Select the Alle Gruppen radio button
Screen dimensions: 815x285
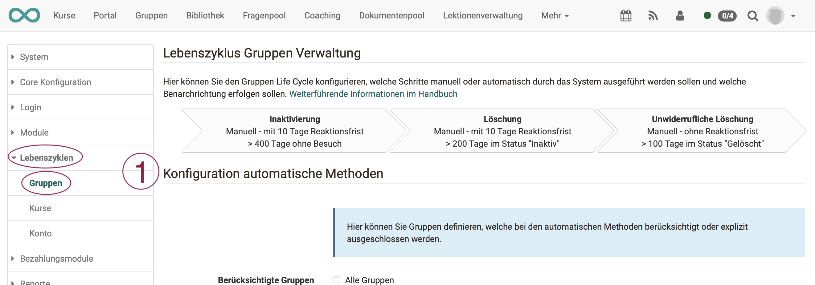tap(336, 280)
